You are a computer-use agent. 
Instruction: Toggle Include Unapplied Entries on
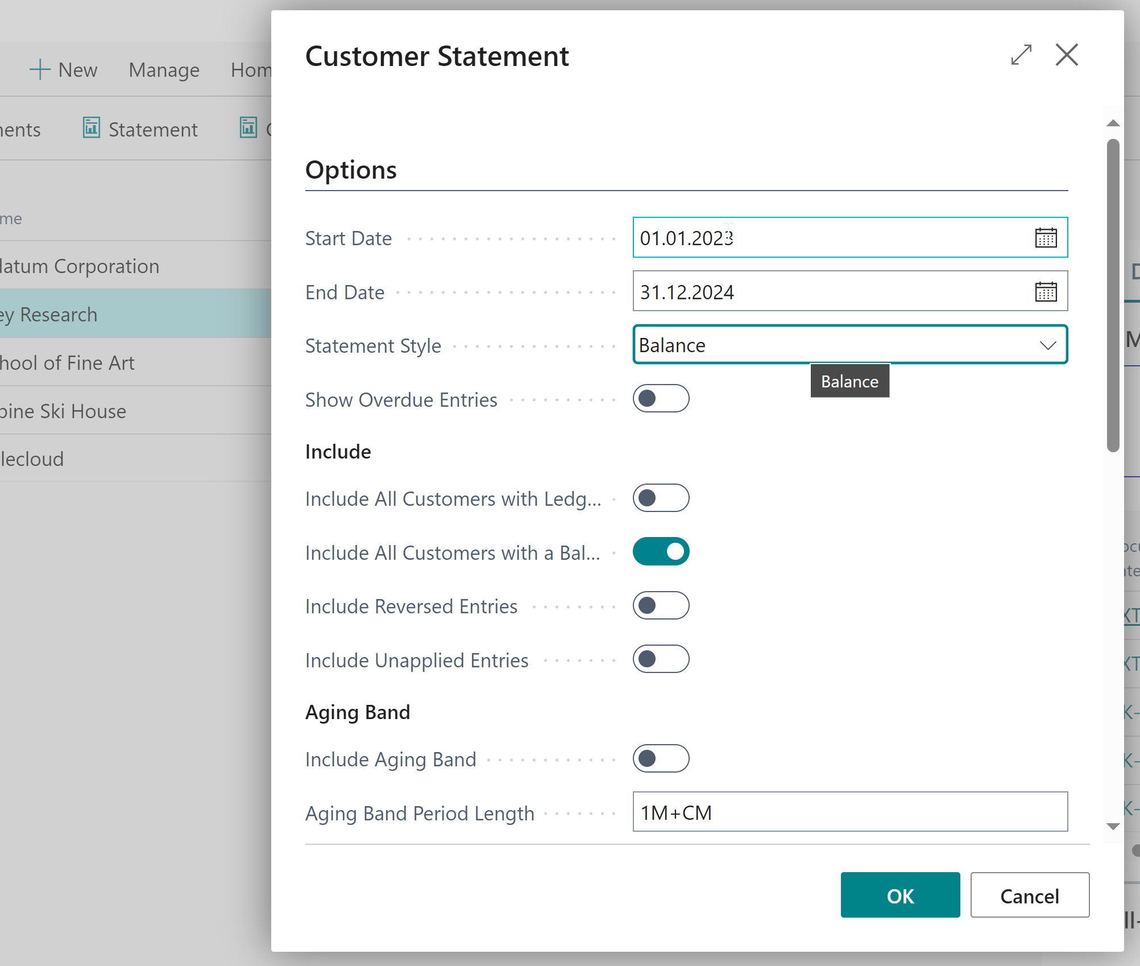tap(661, 659)
